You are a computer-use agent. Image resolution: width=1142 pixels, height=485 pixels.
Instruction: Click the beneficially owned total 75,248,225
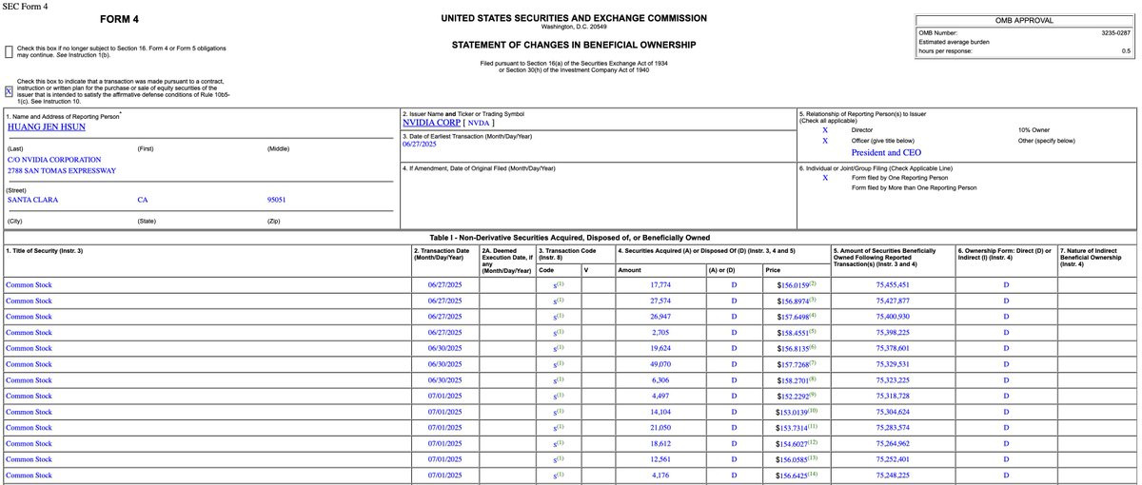[x=893, y=475]
